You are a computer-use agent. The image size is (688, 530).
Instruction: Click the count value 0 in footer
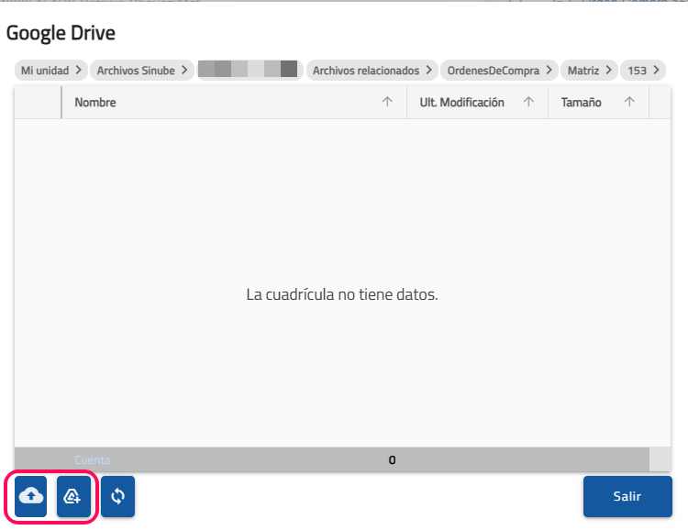tap(392, 459)
